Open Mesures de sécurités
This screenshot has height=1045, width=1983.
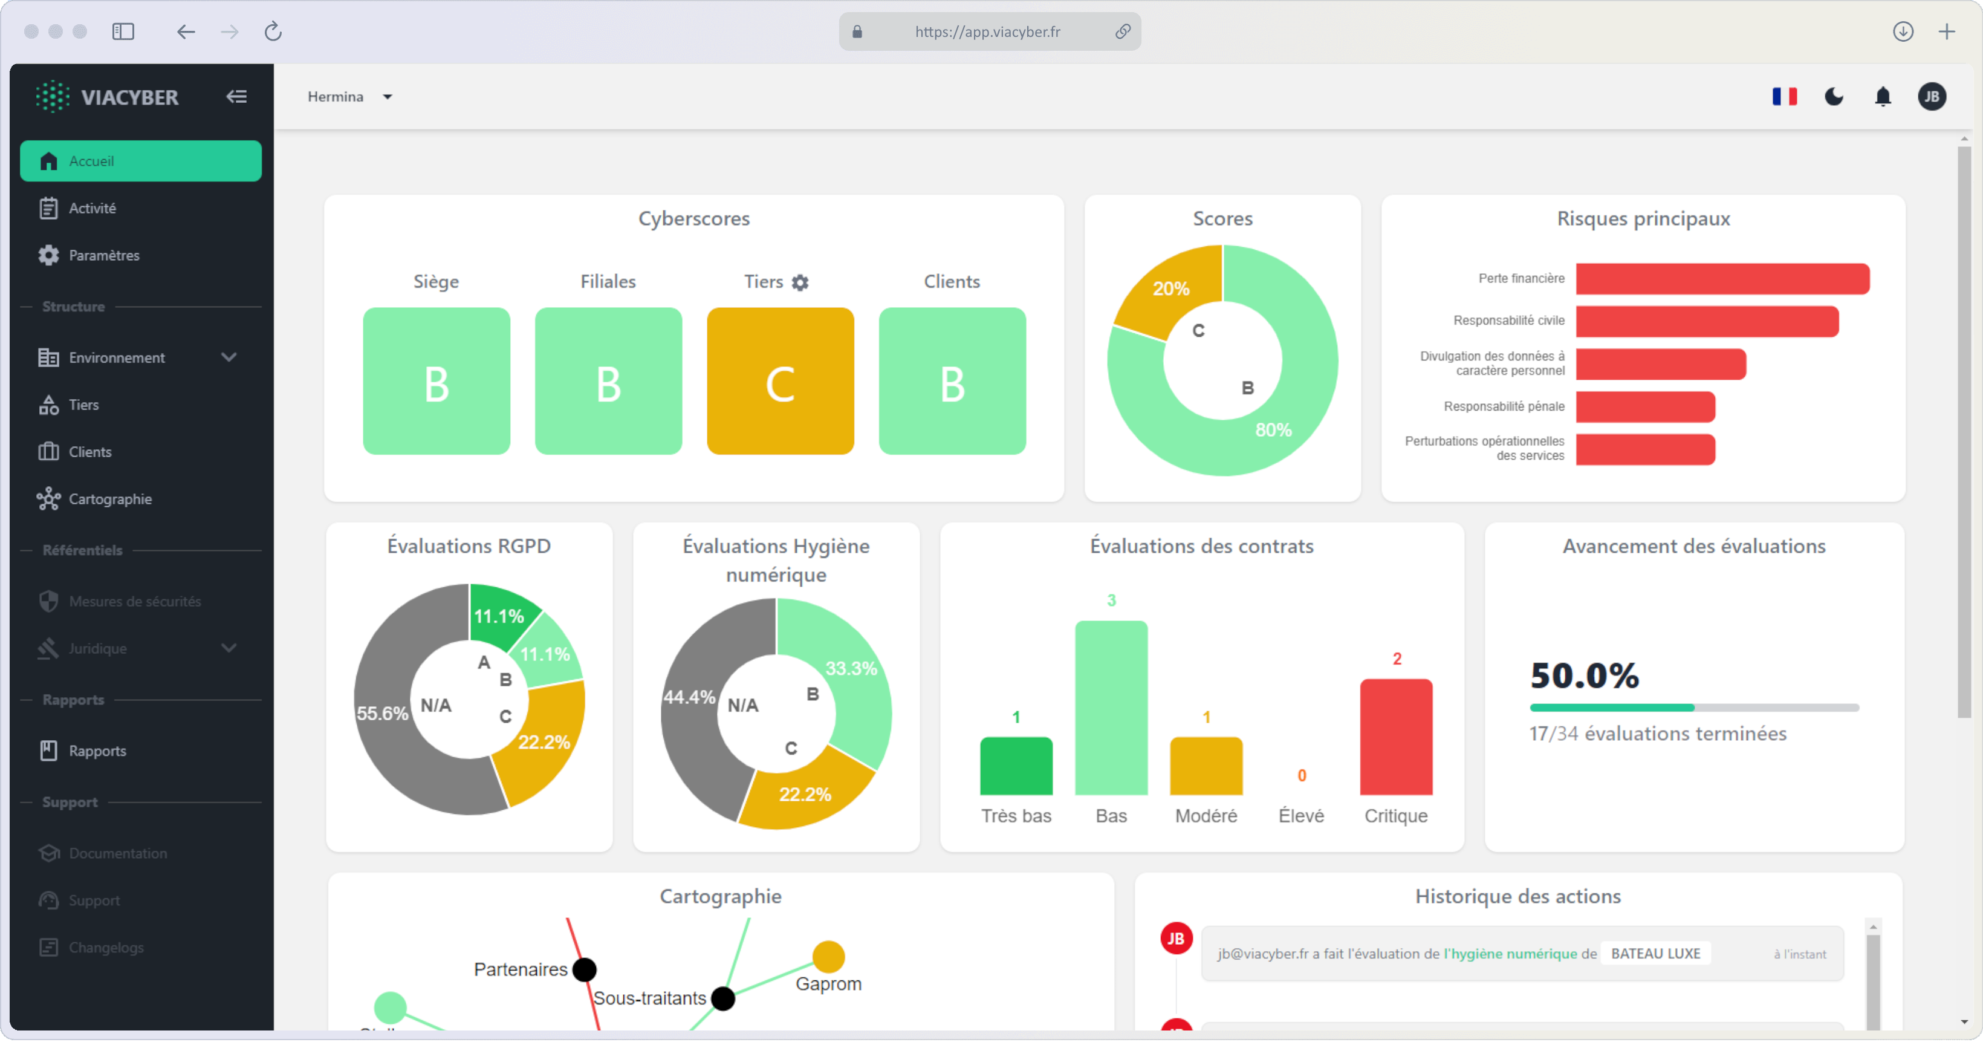click(x=141, y=602)
